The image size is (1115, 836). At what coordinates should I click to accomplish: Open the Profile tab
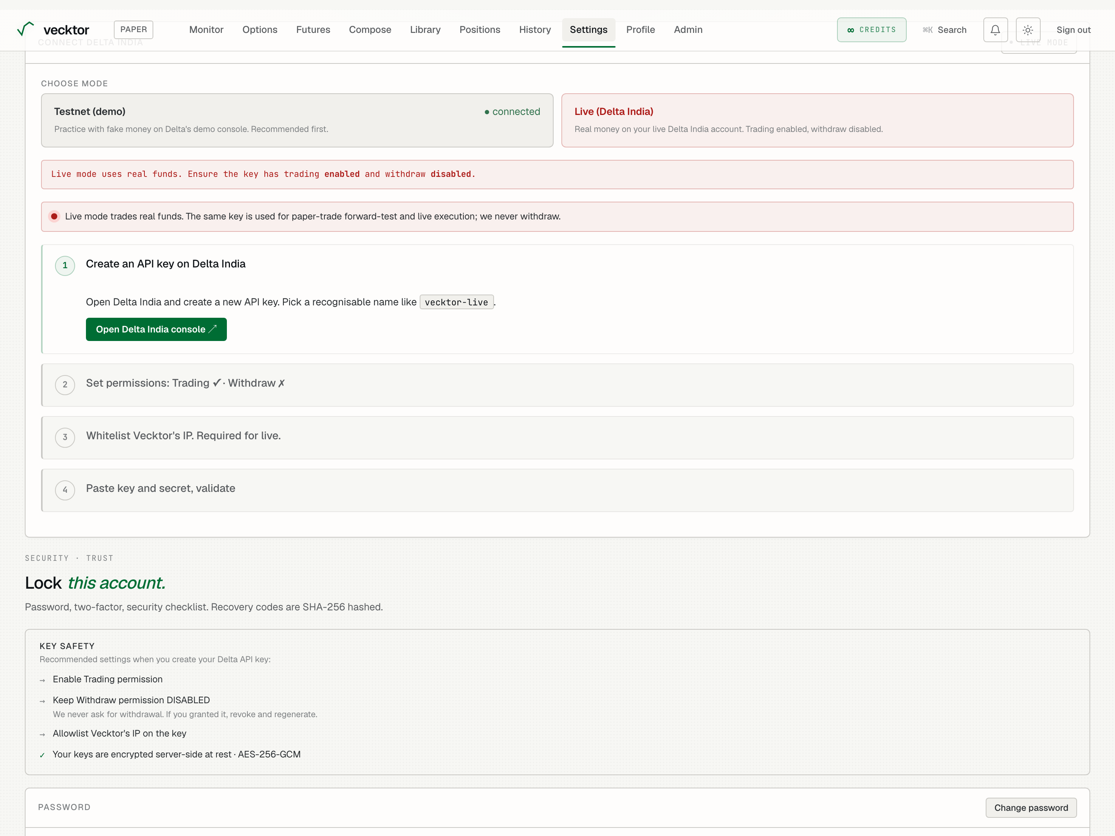640,30
